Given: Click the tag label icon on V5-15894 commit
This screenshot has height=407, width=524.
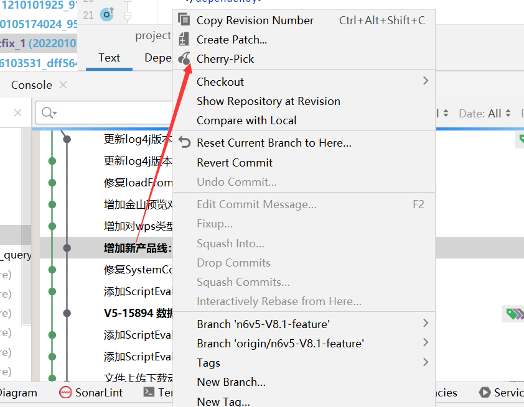Looking at the screenshot, I should [x=513, y=314].
